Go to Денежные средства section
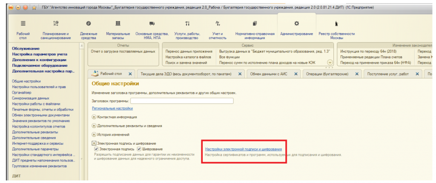Image resolution: width=436 pixels, height=183 pixels. pos(89,24)
